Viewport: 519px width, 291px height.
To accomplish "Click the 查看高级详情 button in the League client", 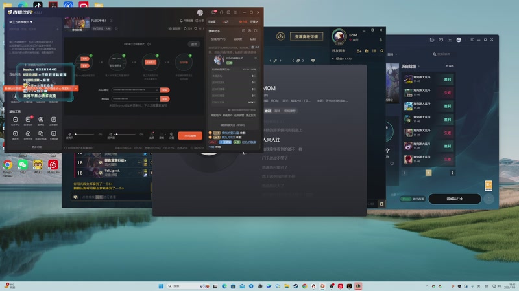I will (306, 36).
